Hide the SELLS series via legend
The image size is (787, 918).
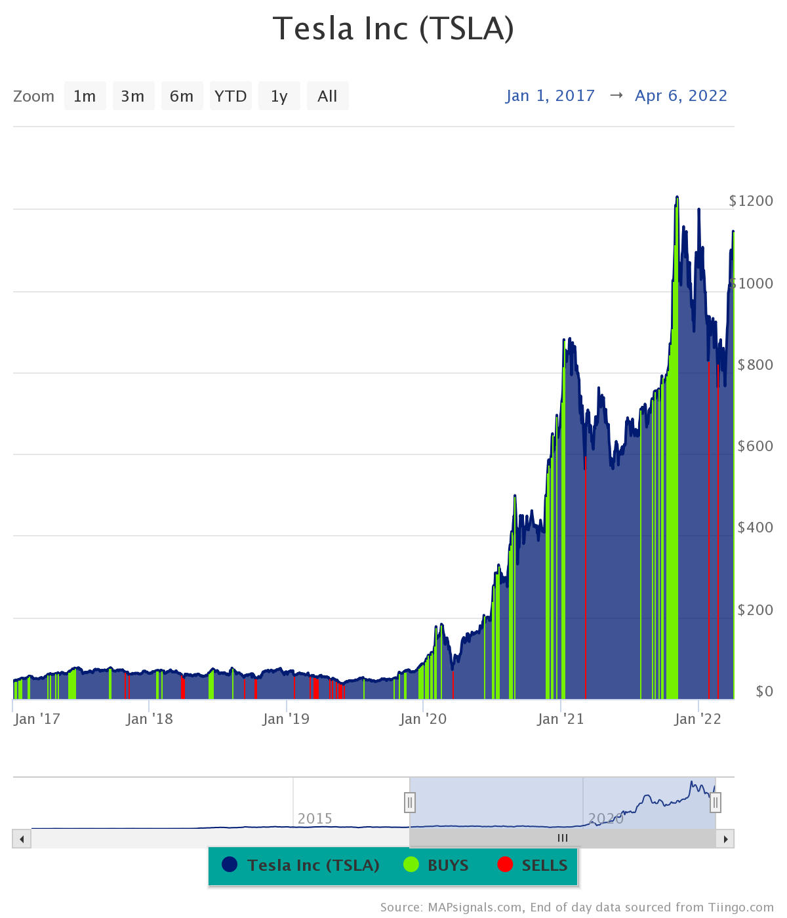(544, 866)
